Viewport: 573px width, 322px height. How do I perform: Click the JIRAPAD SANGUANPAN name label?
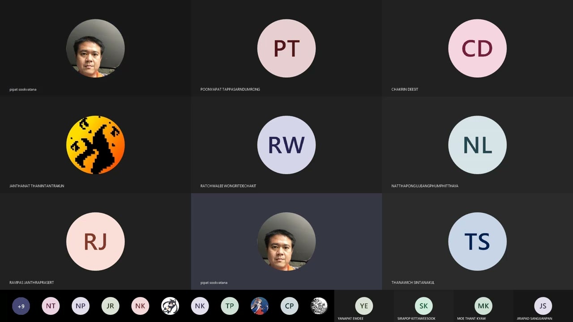535,319
